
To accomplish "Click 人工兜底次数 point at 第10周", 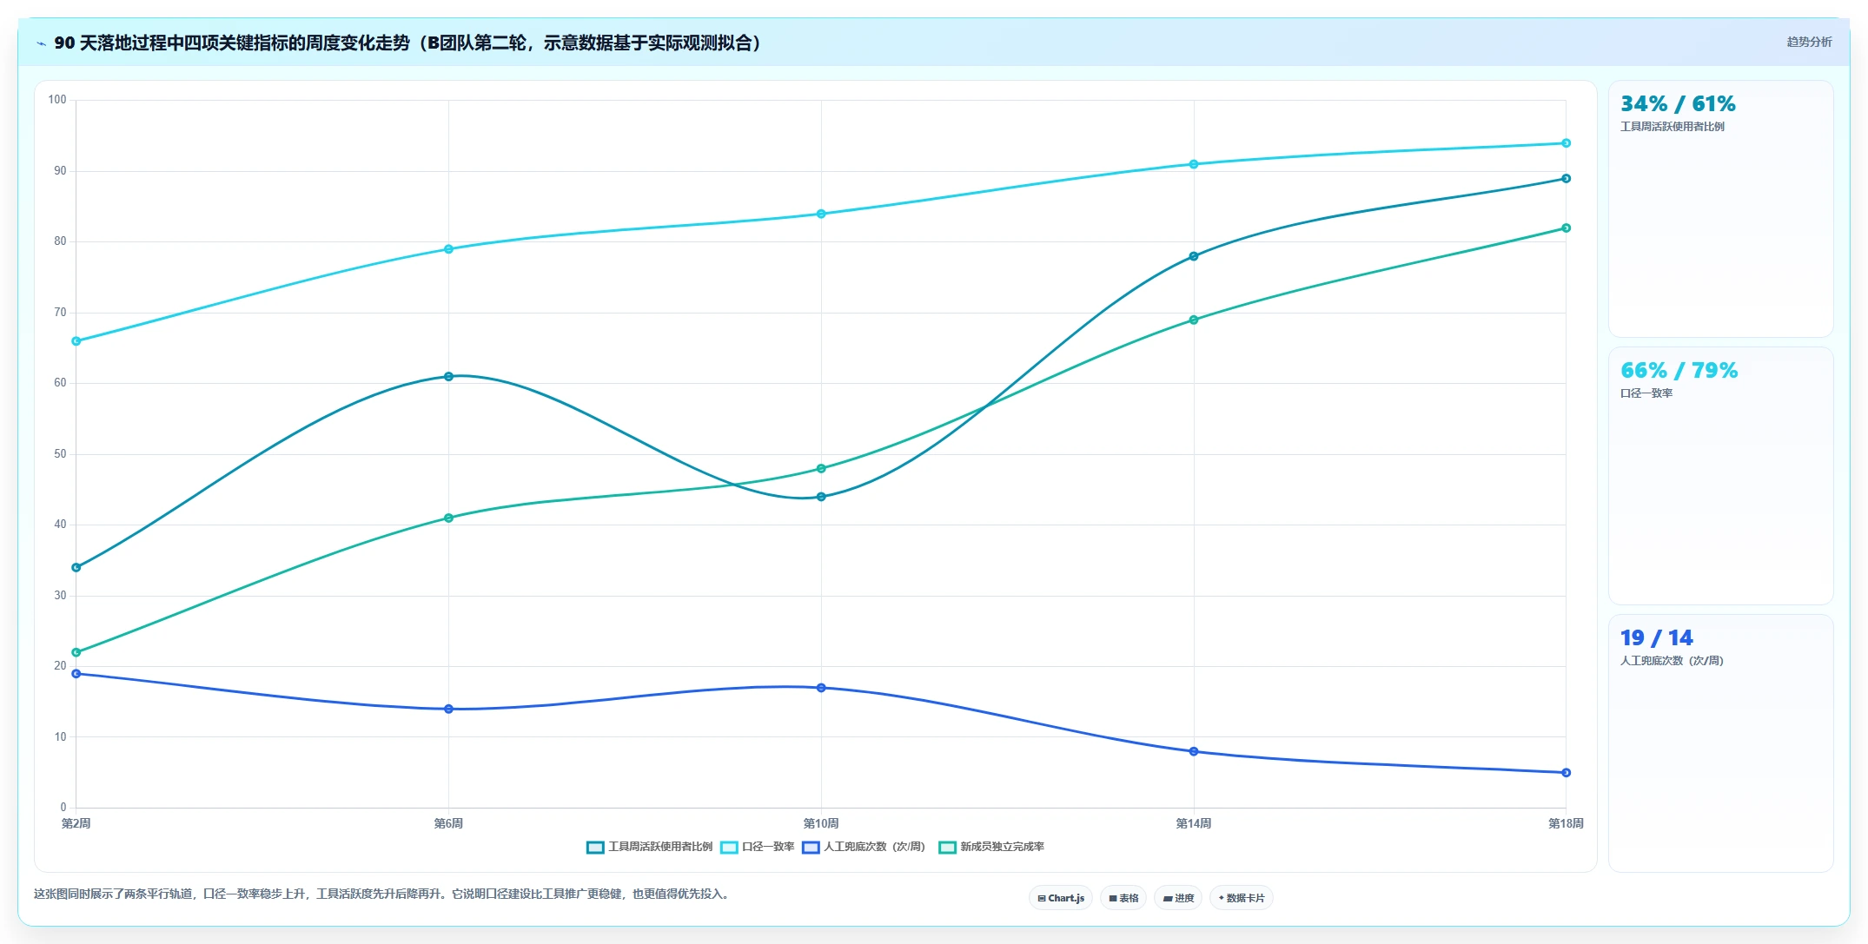I will [x=821, y=688].
